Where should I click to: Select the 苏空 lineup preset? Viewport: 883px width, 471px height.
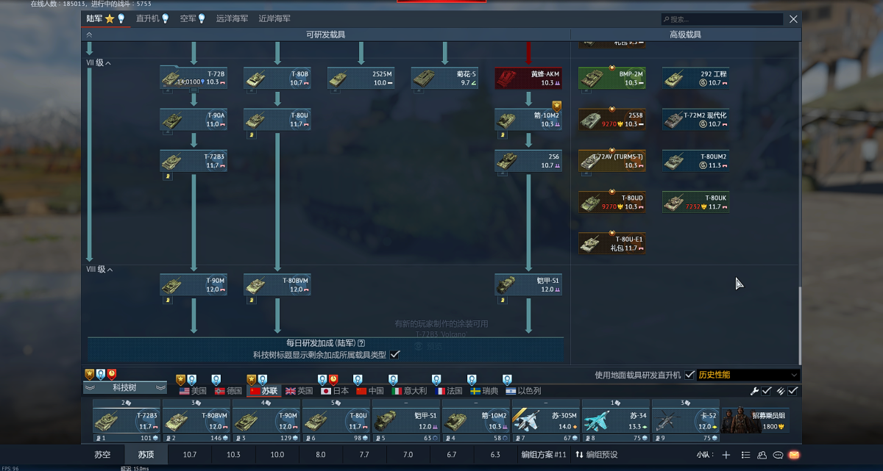point(102,455)
